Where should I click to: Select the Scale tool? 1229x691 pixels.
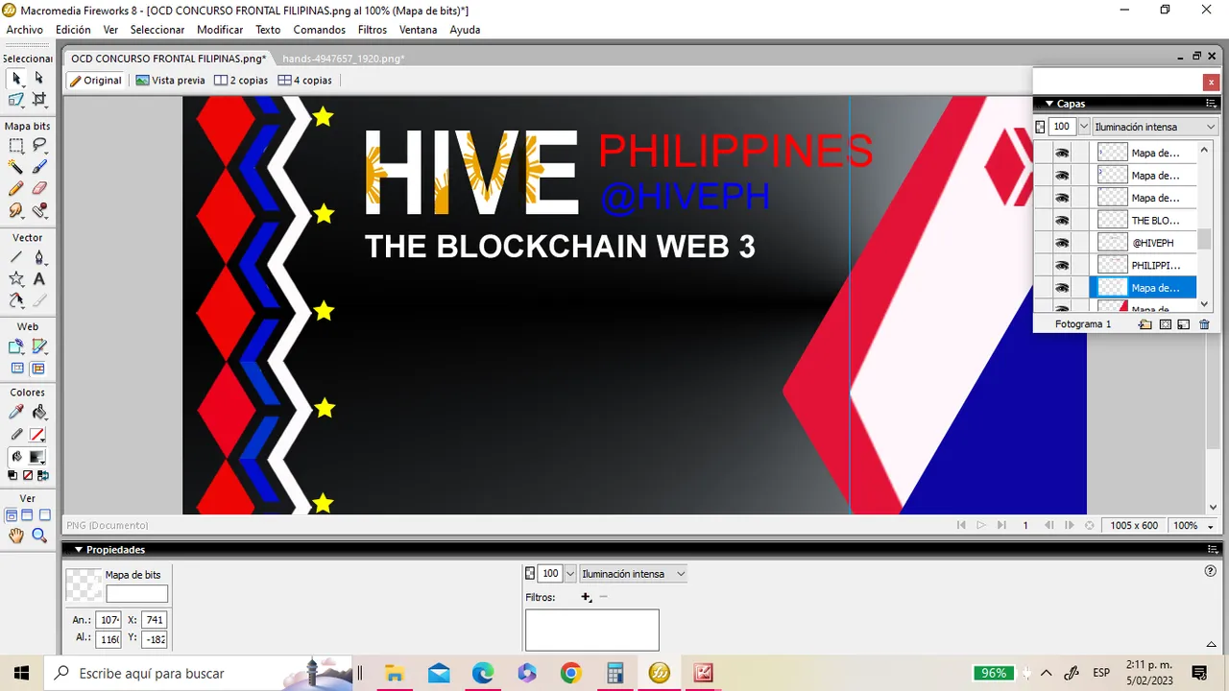(16, 100)
